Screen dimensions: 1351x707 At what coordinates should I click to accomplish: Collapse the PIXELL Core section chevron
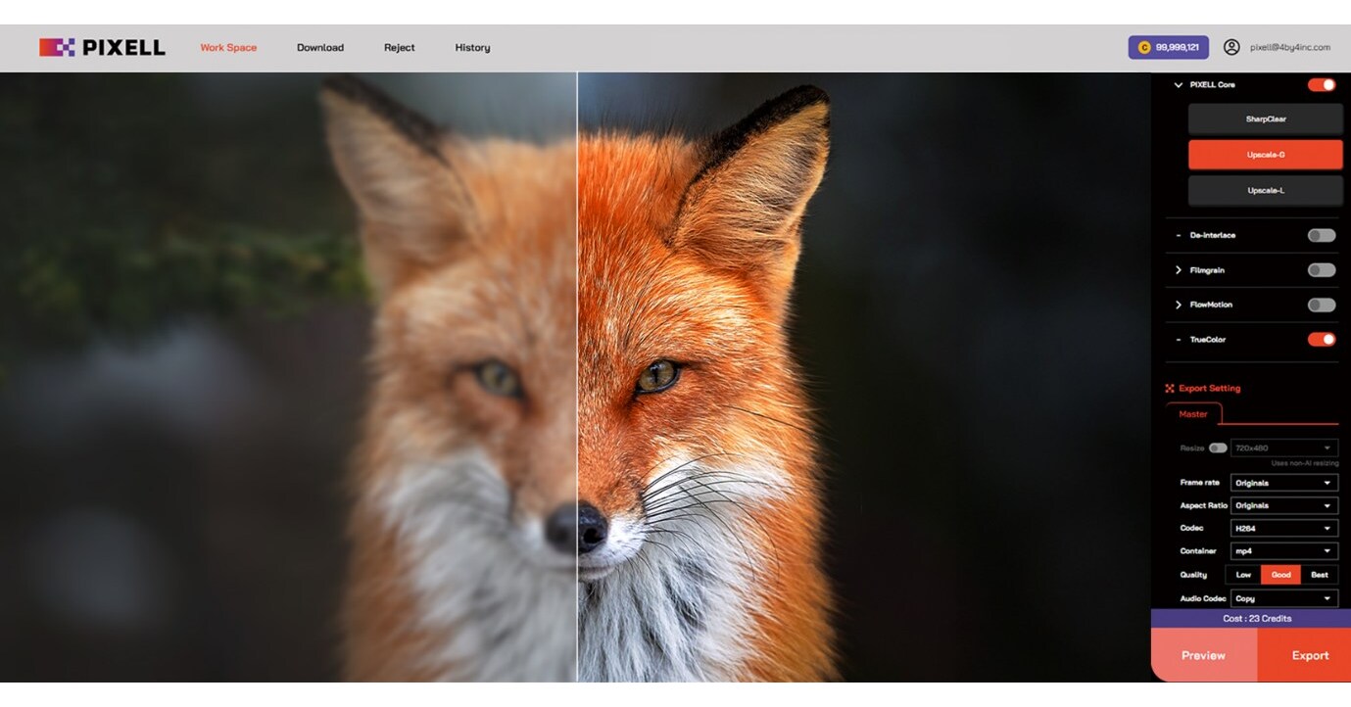(1178, 85)
